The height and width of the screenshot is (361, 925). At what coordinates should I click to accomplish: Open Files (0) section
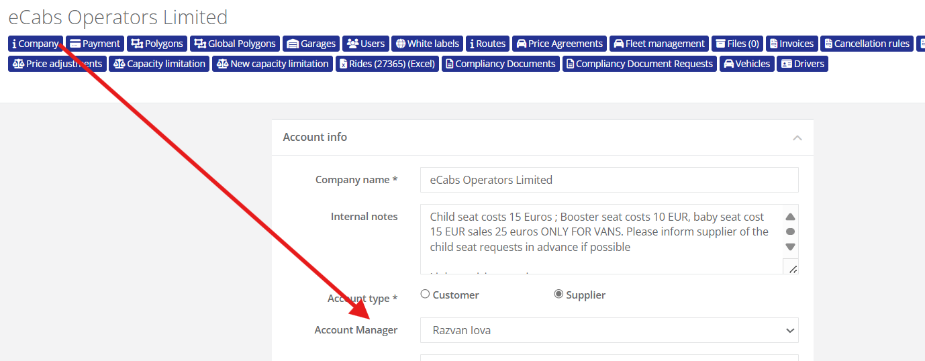tap(737, 44)
